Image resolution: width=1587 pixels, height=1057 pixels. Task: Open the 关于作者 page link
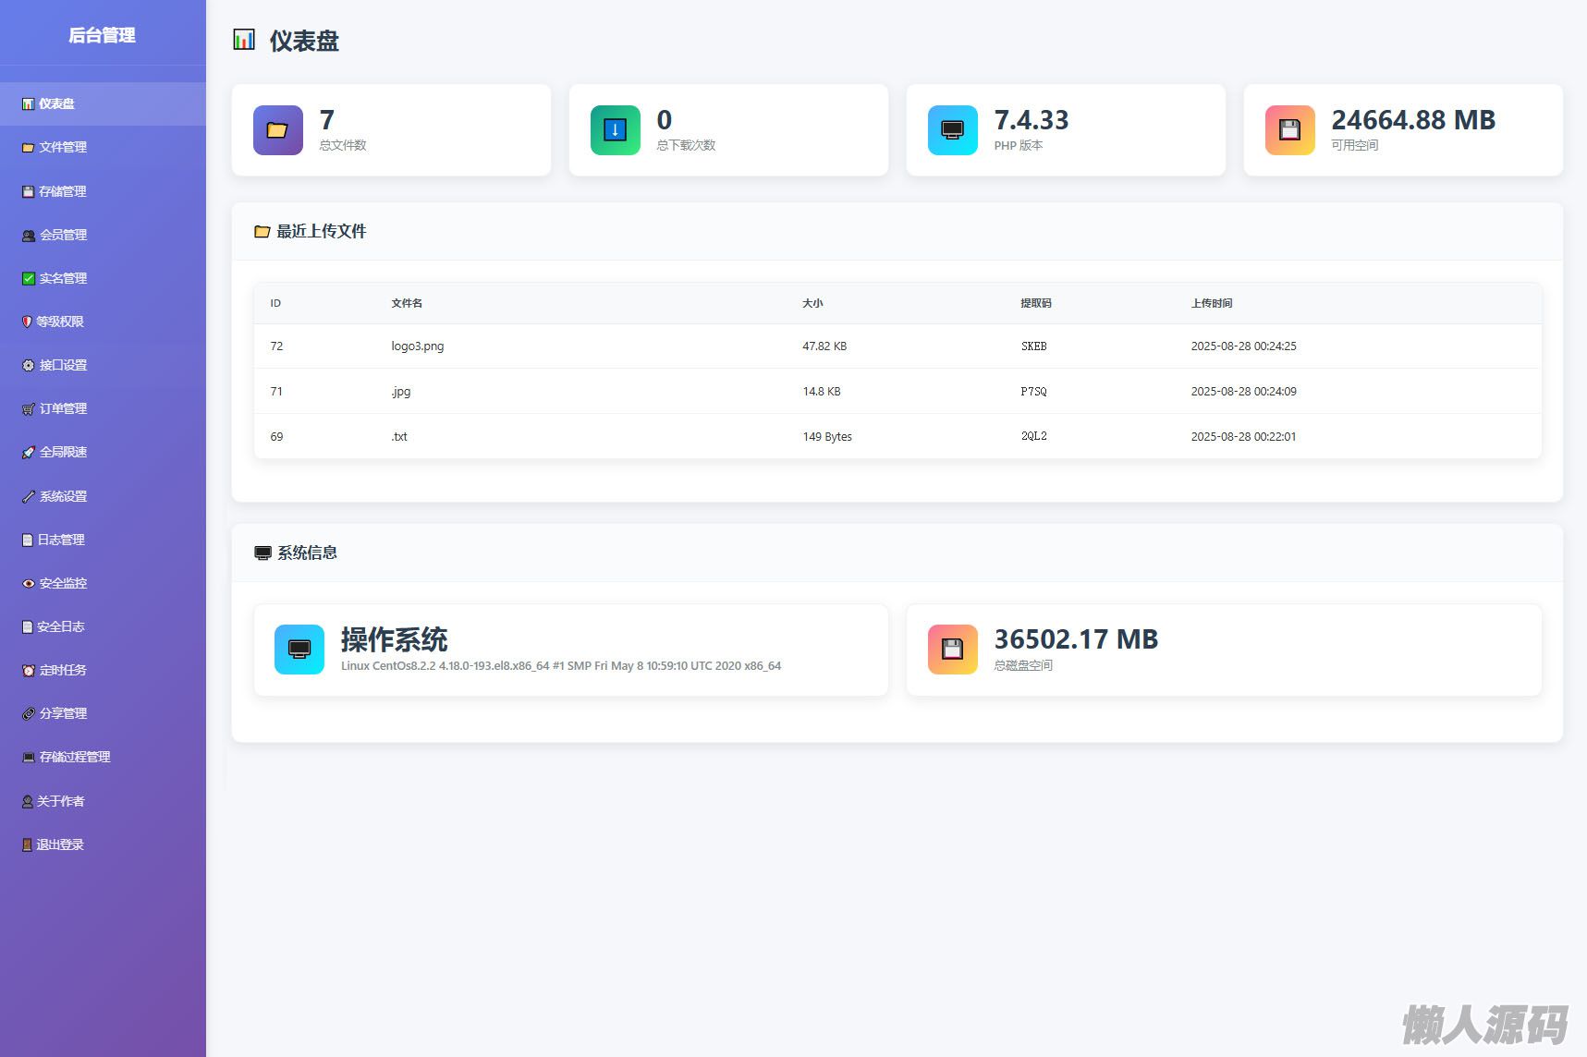(x=59, y=801)
